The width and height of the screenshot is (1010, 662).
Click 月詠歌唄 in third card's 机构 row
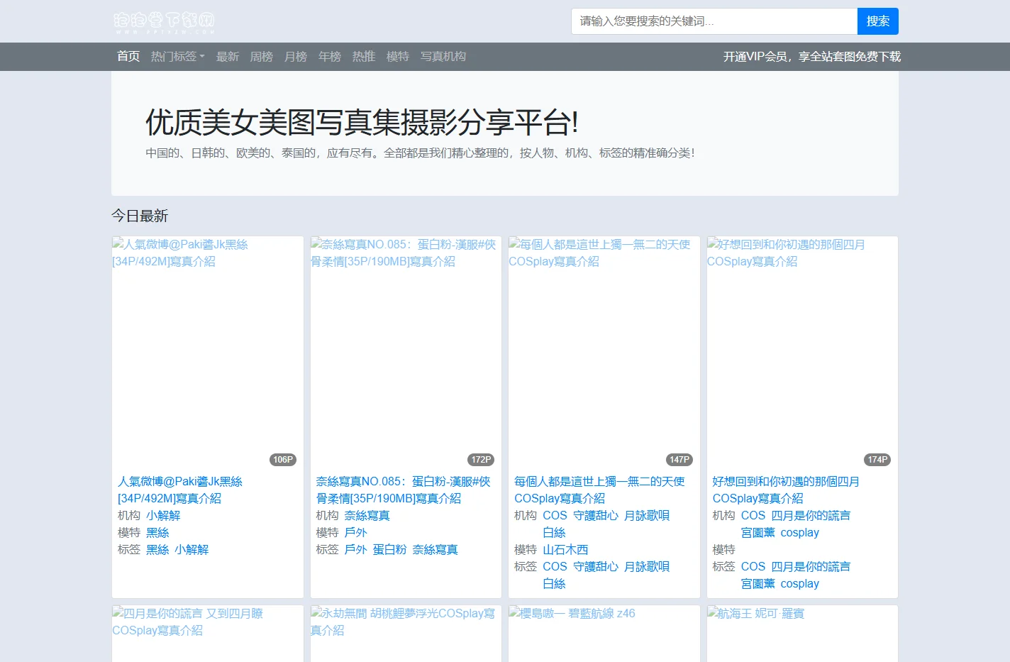click(x=647, y=516)
